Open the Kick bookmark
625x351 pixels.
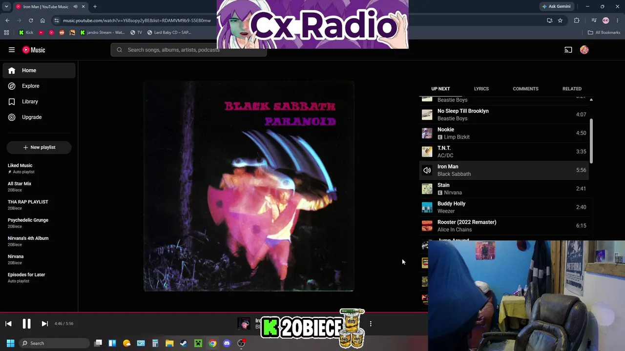click(26, 33)
